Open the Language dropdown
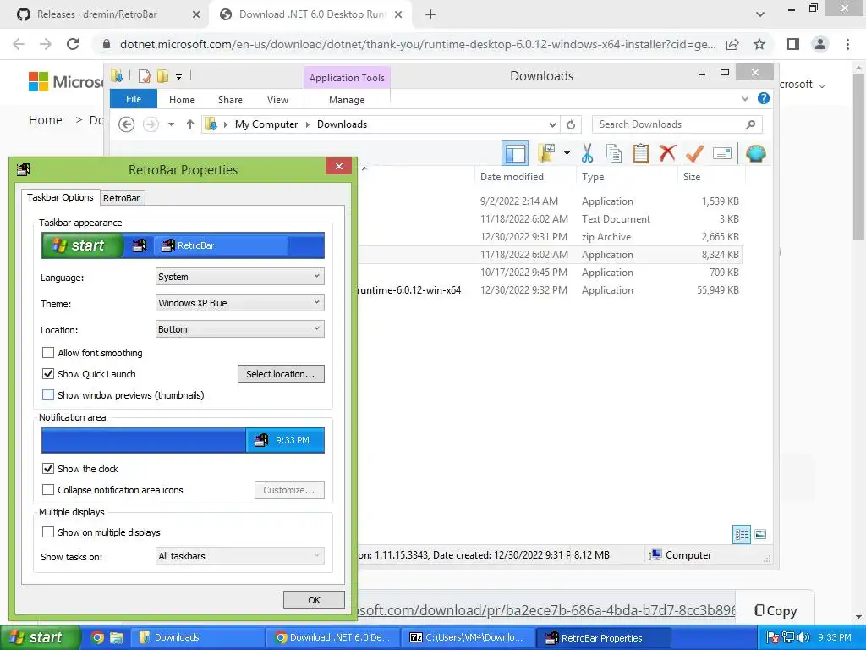Screen dimensions: 866x650 click(x=239, y=277)
